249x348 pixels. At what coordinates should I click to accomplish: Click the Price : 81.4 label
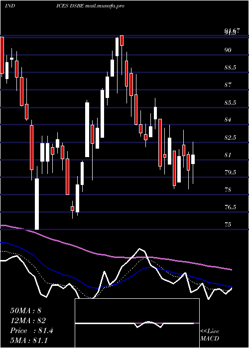pos(31,331)
